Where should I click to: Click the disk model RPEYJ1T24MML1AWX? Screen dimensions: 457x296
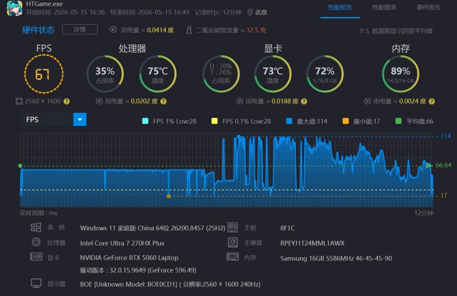point(312,243)
